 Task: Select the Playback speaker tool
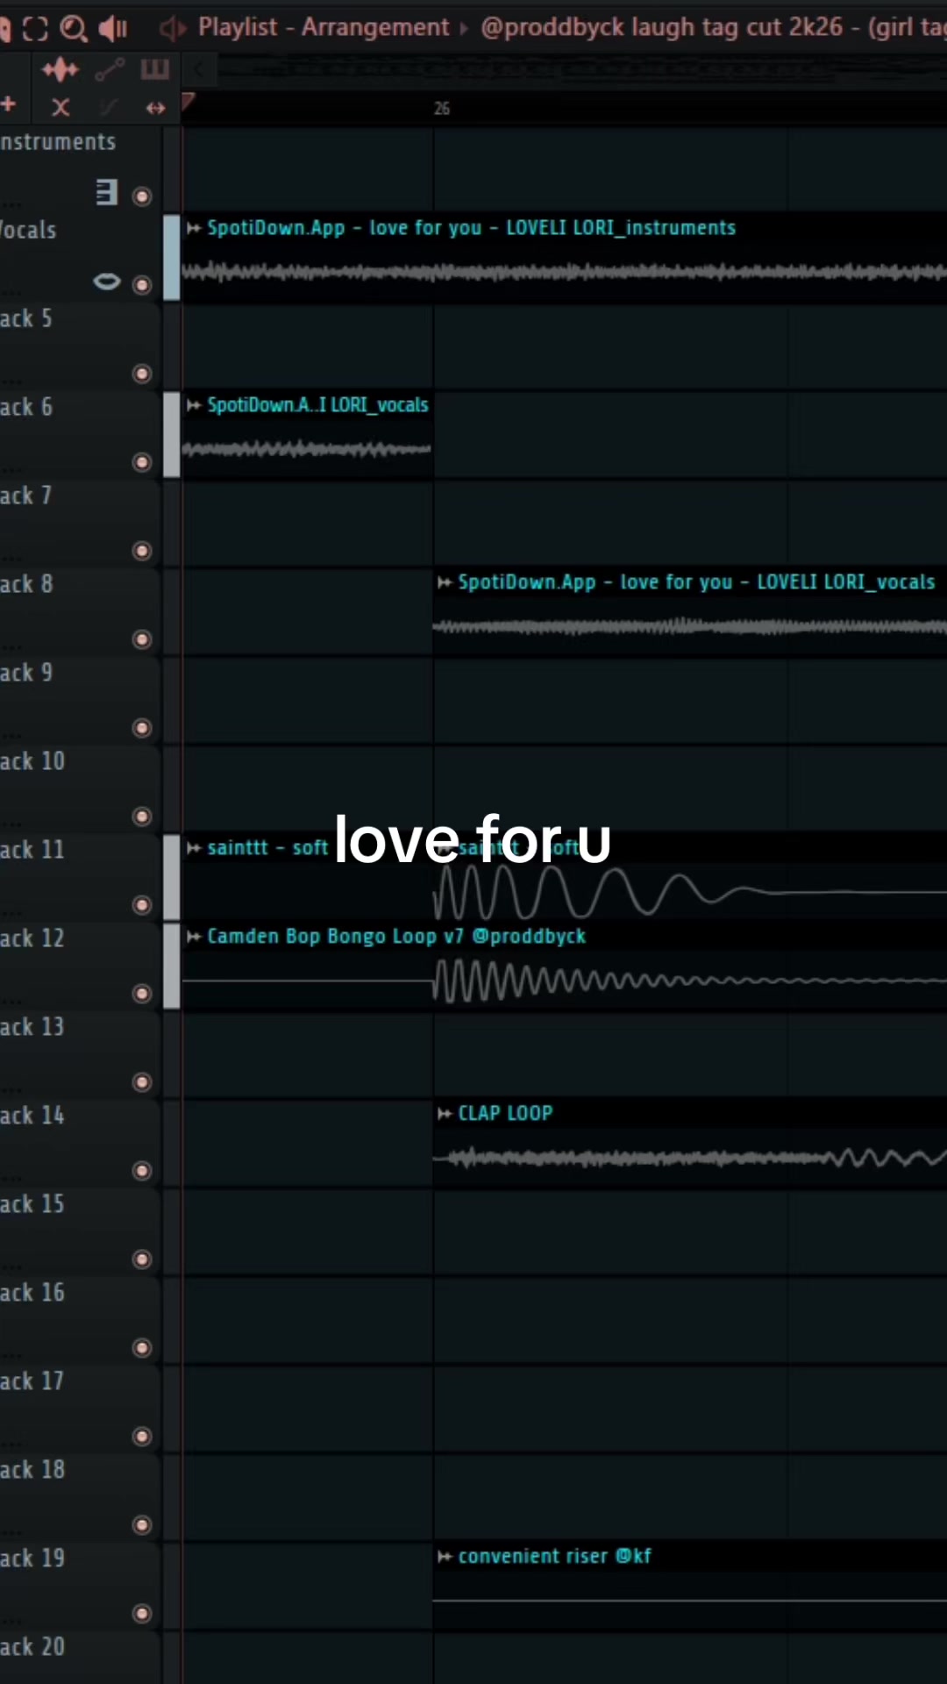(x=113, y=29)
